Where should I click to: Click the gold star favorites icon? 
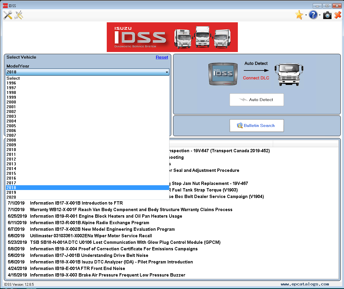pos(299,15)
